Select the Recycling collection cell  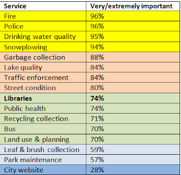(43, 119)
